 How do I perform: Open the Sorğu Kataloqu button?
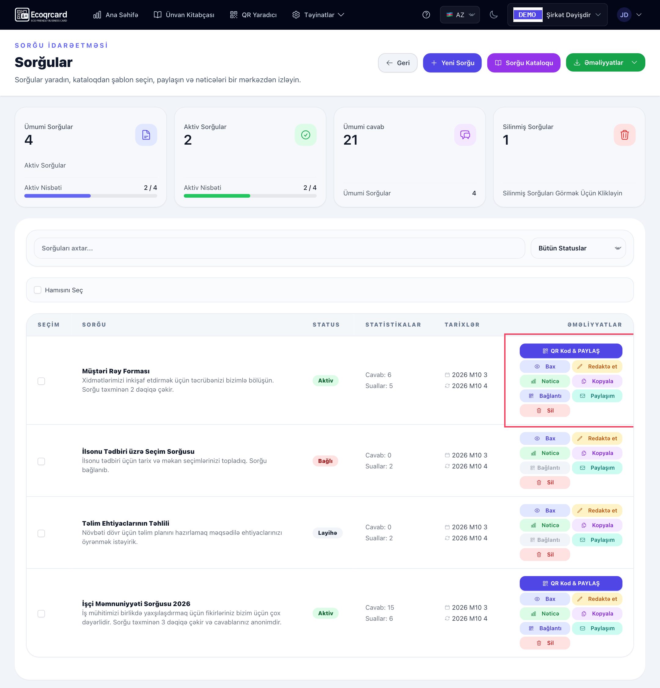[x=524, y=63]
